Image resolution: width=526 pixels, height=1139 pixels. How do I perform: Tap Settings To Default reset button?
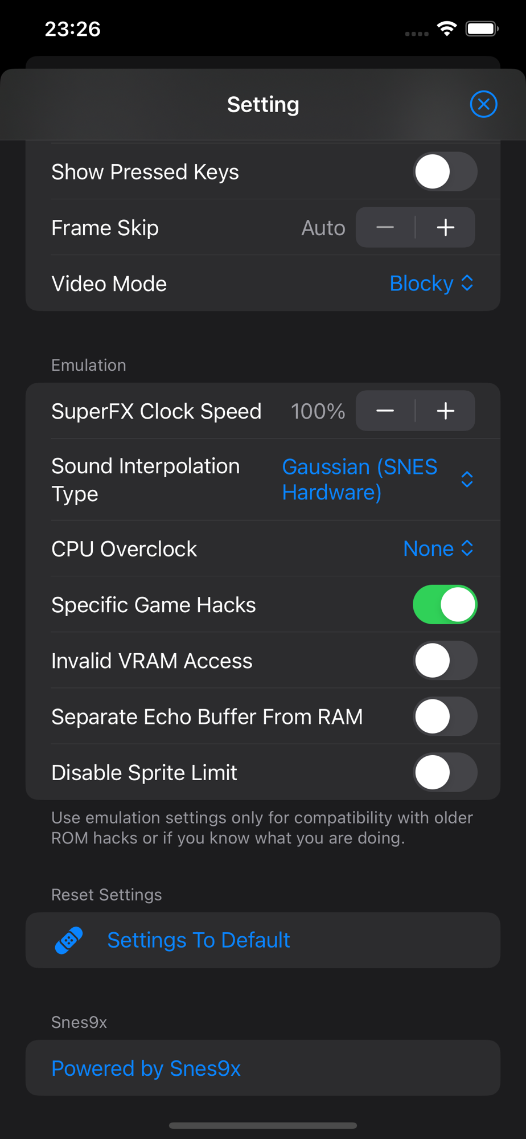coord(199,940)
